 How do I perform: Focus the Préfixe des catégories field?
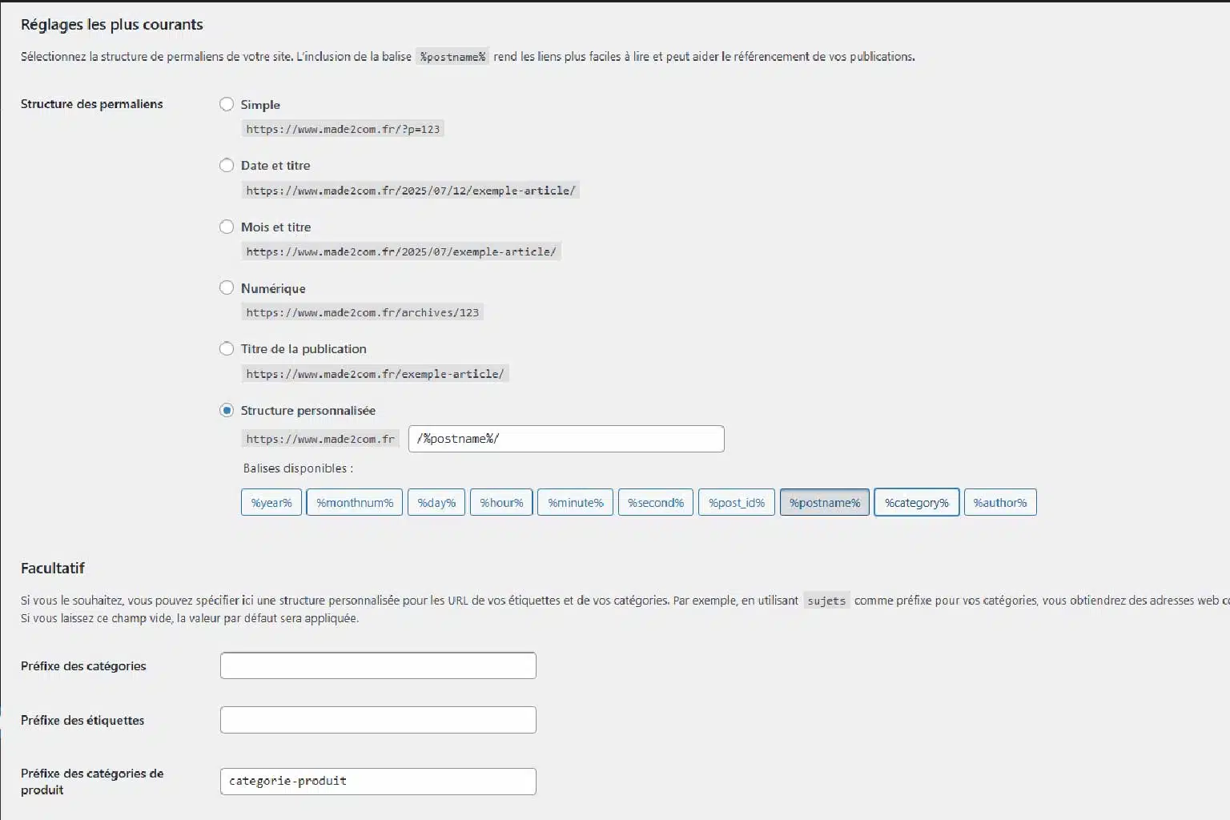378,665
